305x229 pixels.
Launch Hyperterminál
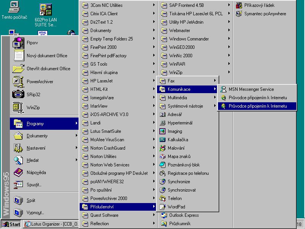click(188, 123)
